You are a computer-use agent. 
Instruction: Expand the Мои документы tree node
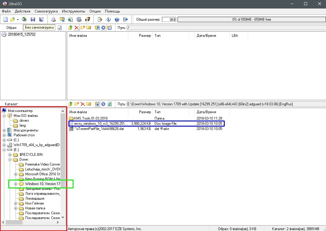[x=4, y=130]
